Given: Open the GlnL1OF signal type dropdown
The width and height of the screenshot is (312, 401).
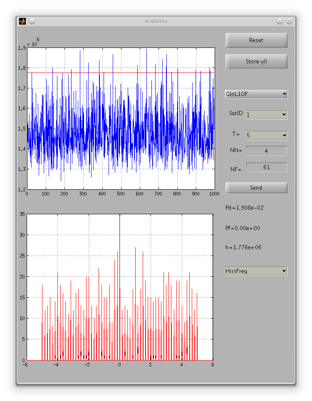Looking at the screenshot, I should point(256,94).
